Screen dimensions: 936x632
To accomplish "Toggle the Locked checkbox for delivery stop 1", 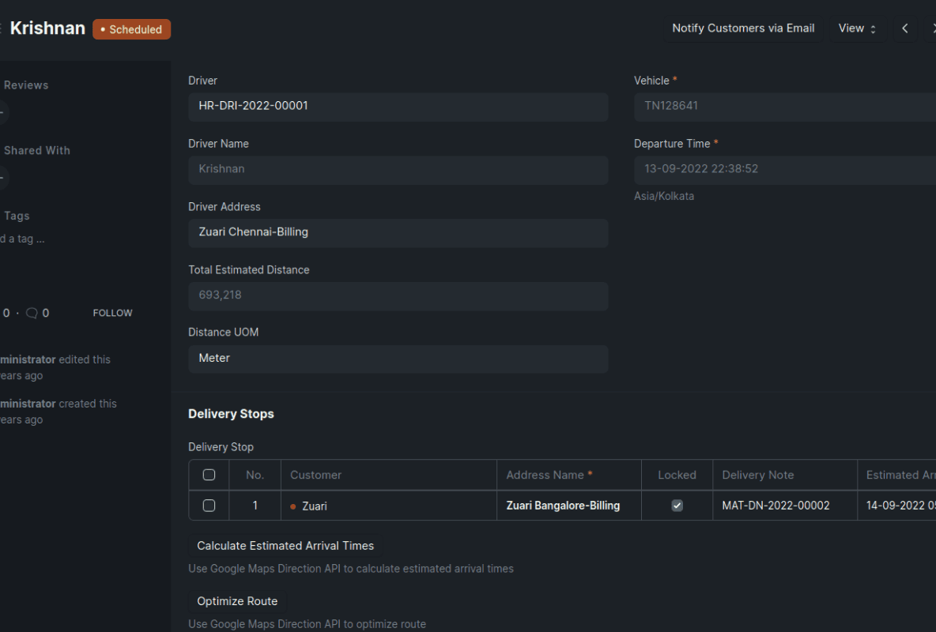I will (677, 505).
